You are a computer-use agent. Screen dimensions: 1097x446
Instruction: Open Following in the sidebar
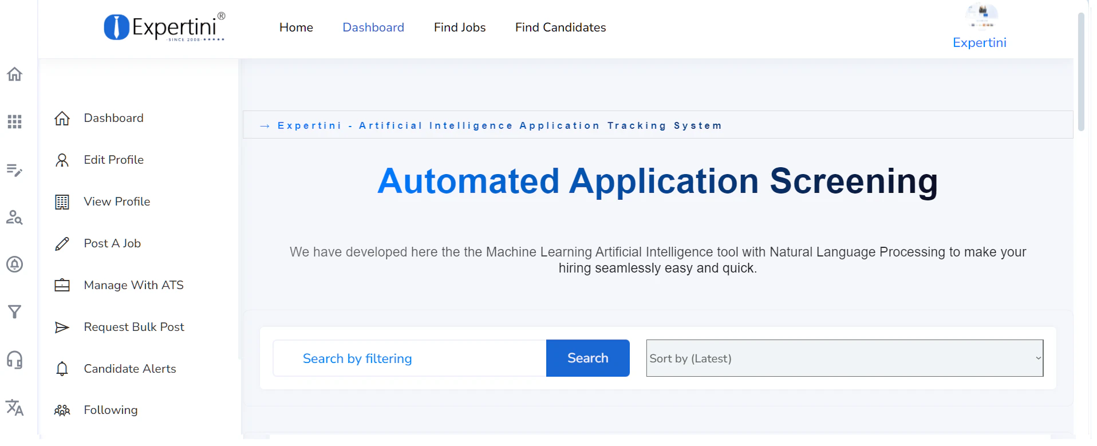[x=111, y=410]
